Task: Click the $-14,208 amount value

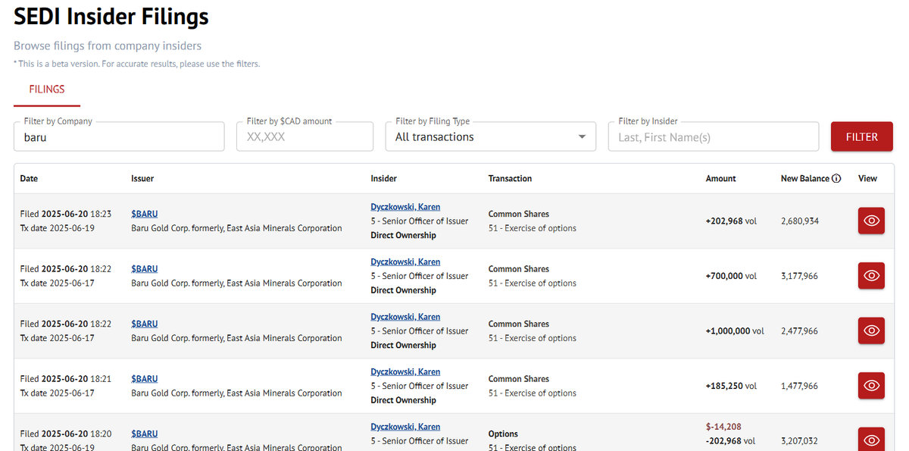Action: 723,427
